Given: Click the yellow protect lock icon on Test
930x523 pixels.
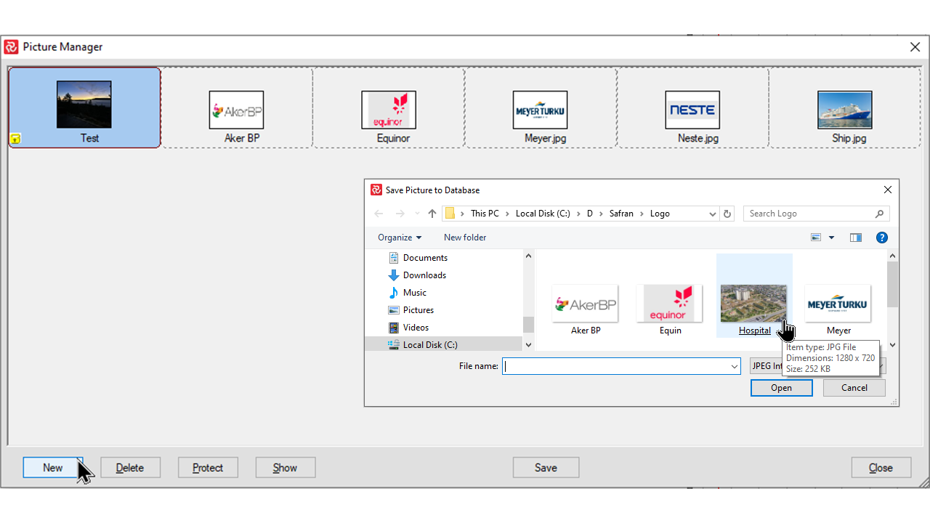Looking at the screenshot, I should pyautogui.click(x=16, y=139).
